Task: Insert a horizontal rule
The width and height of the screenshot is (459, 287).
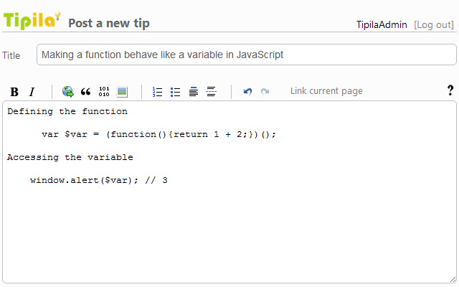Action: pyautogui.click(x=212, y=92)
